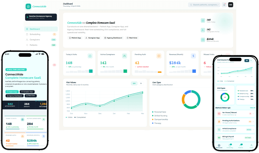Click the people icon on Active Caregivers card
Viewport: 259px width, 153px height.
click(x=124, y=56)
